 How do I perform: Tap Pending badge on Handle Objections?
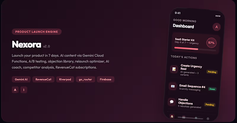pos(209,105)
